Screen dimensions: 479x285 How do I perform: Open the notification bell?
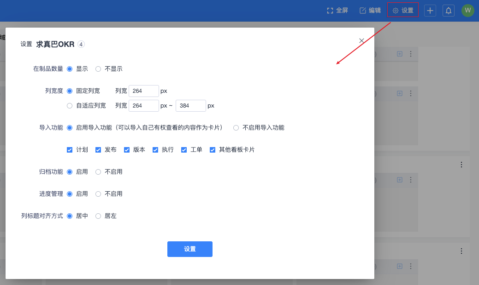[449, 11]
